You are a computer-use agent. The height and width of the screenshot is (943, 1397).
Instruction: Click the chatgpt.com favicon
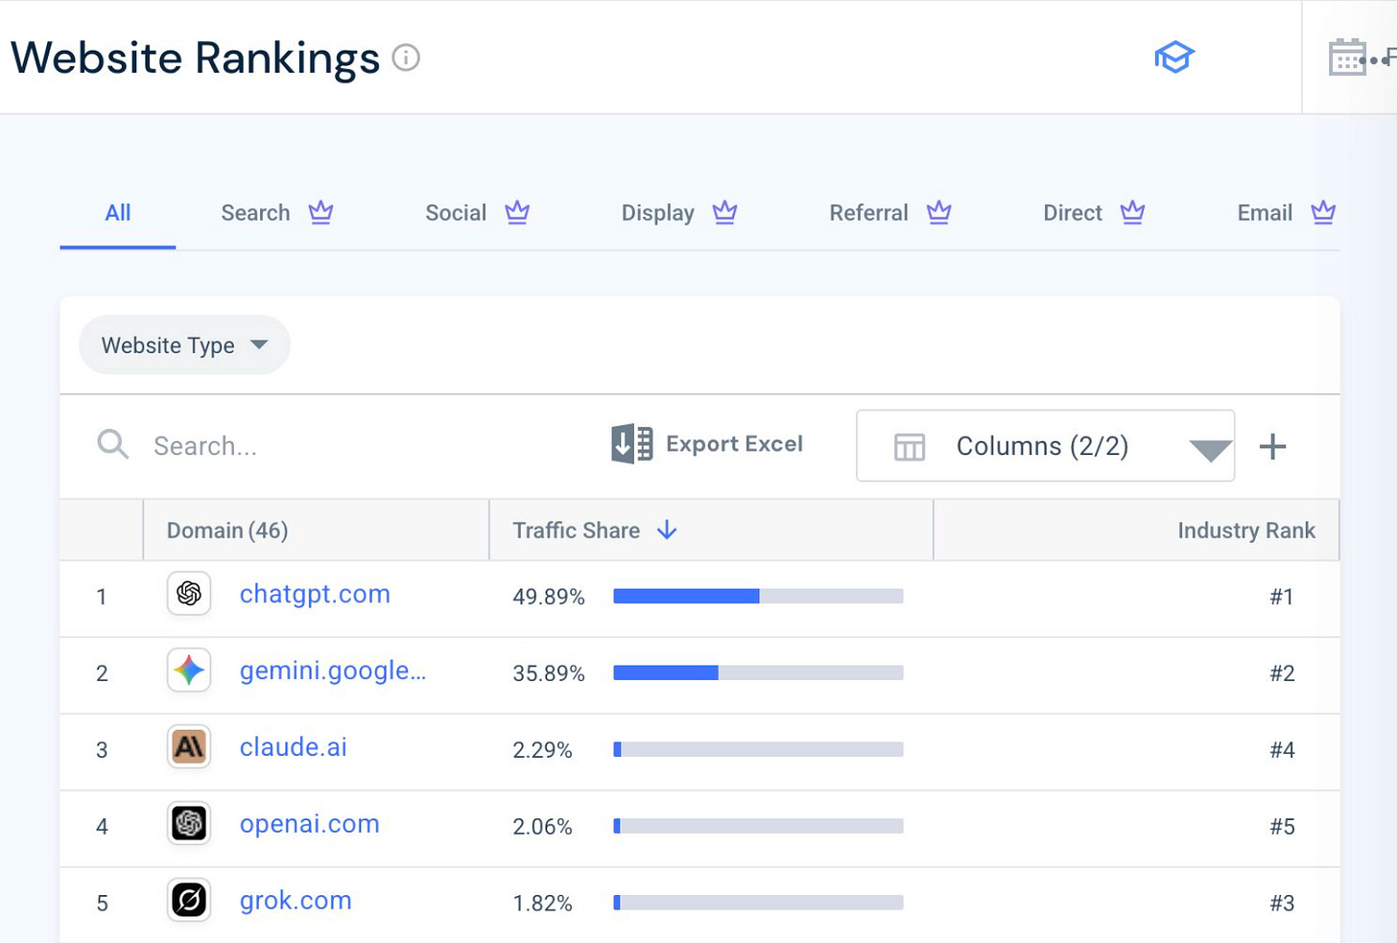[x=189, y=594]
